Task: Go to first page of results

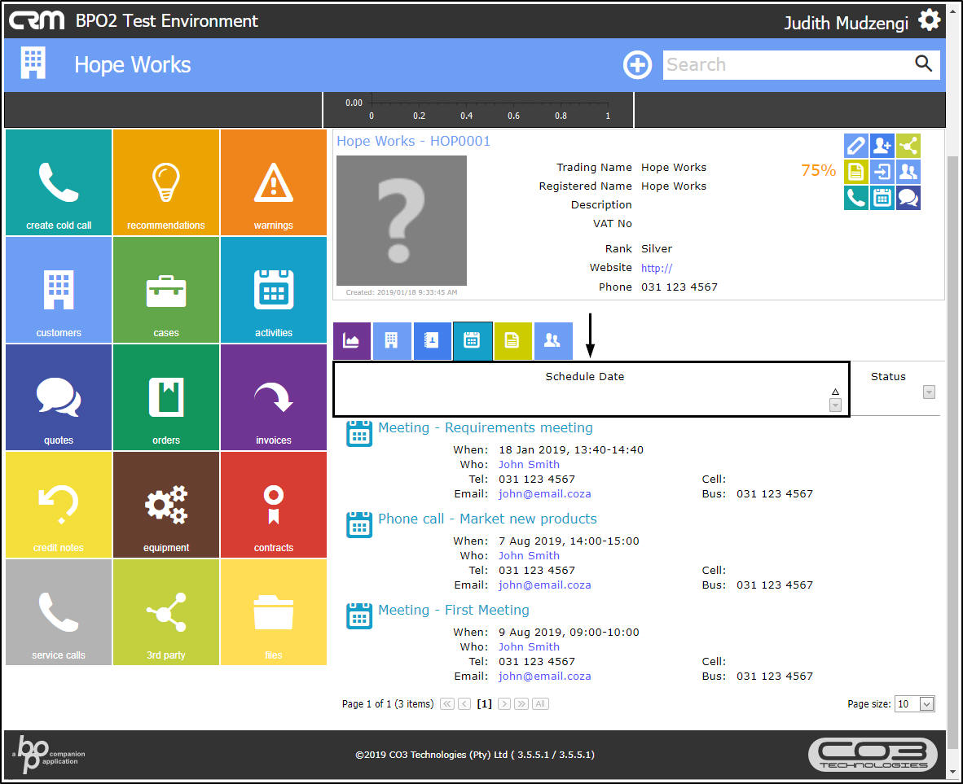Action: 447,704
